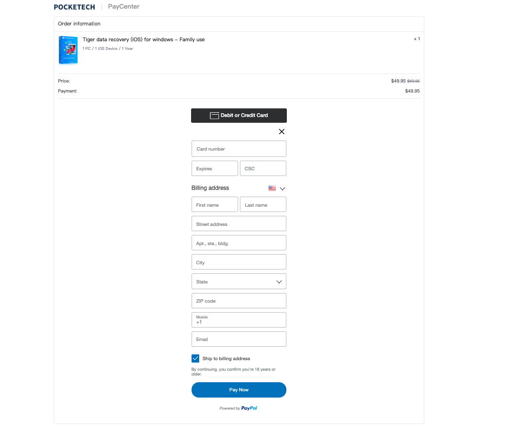Close the card form with X icon
This screenshot has width=510, height=446.
pos(282,131)
